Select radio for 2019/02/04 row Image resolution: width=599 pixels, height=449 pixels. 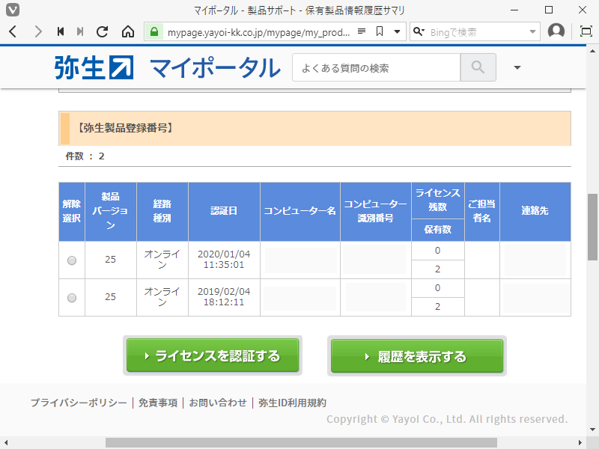pyautogui.click(x=72, y=298)
